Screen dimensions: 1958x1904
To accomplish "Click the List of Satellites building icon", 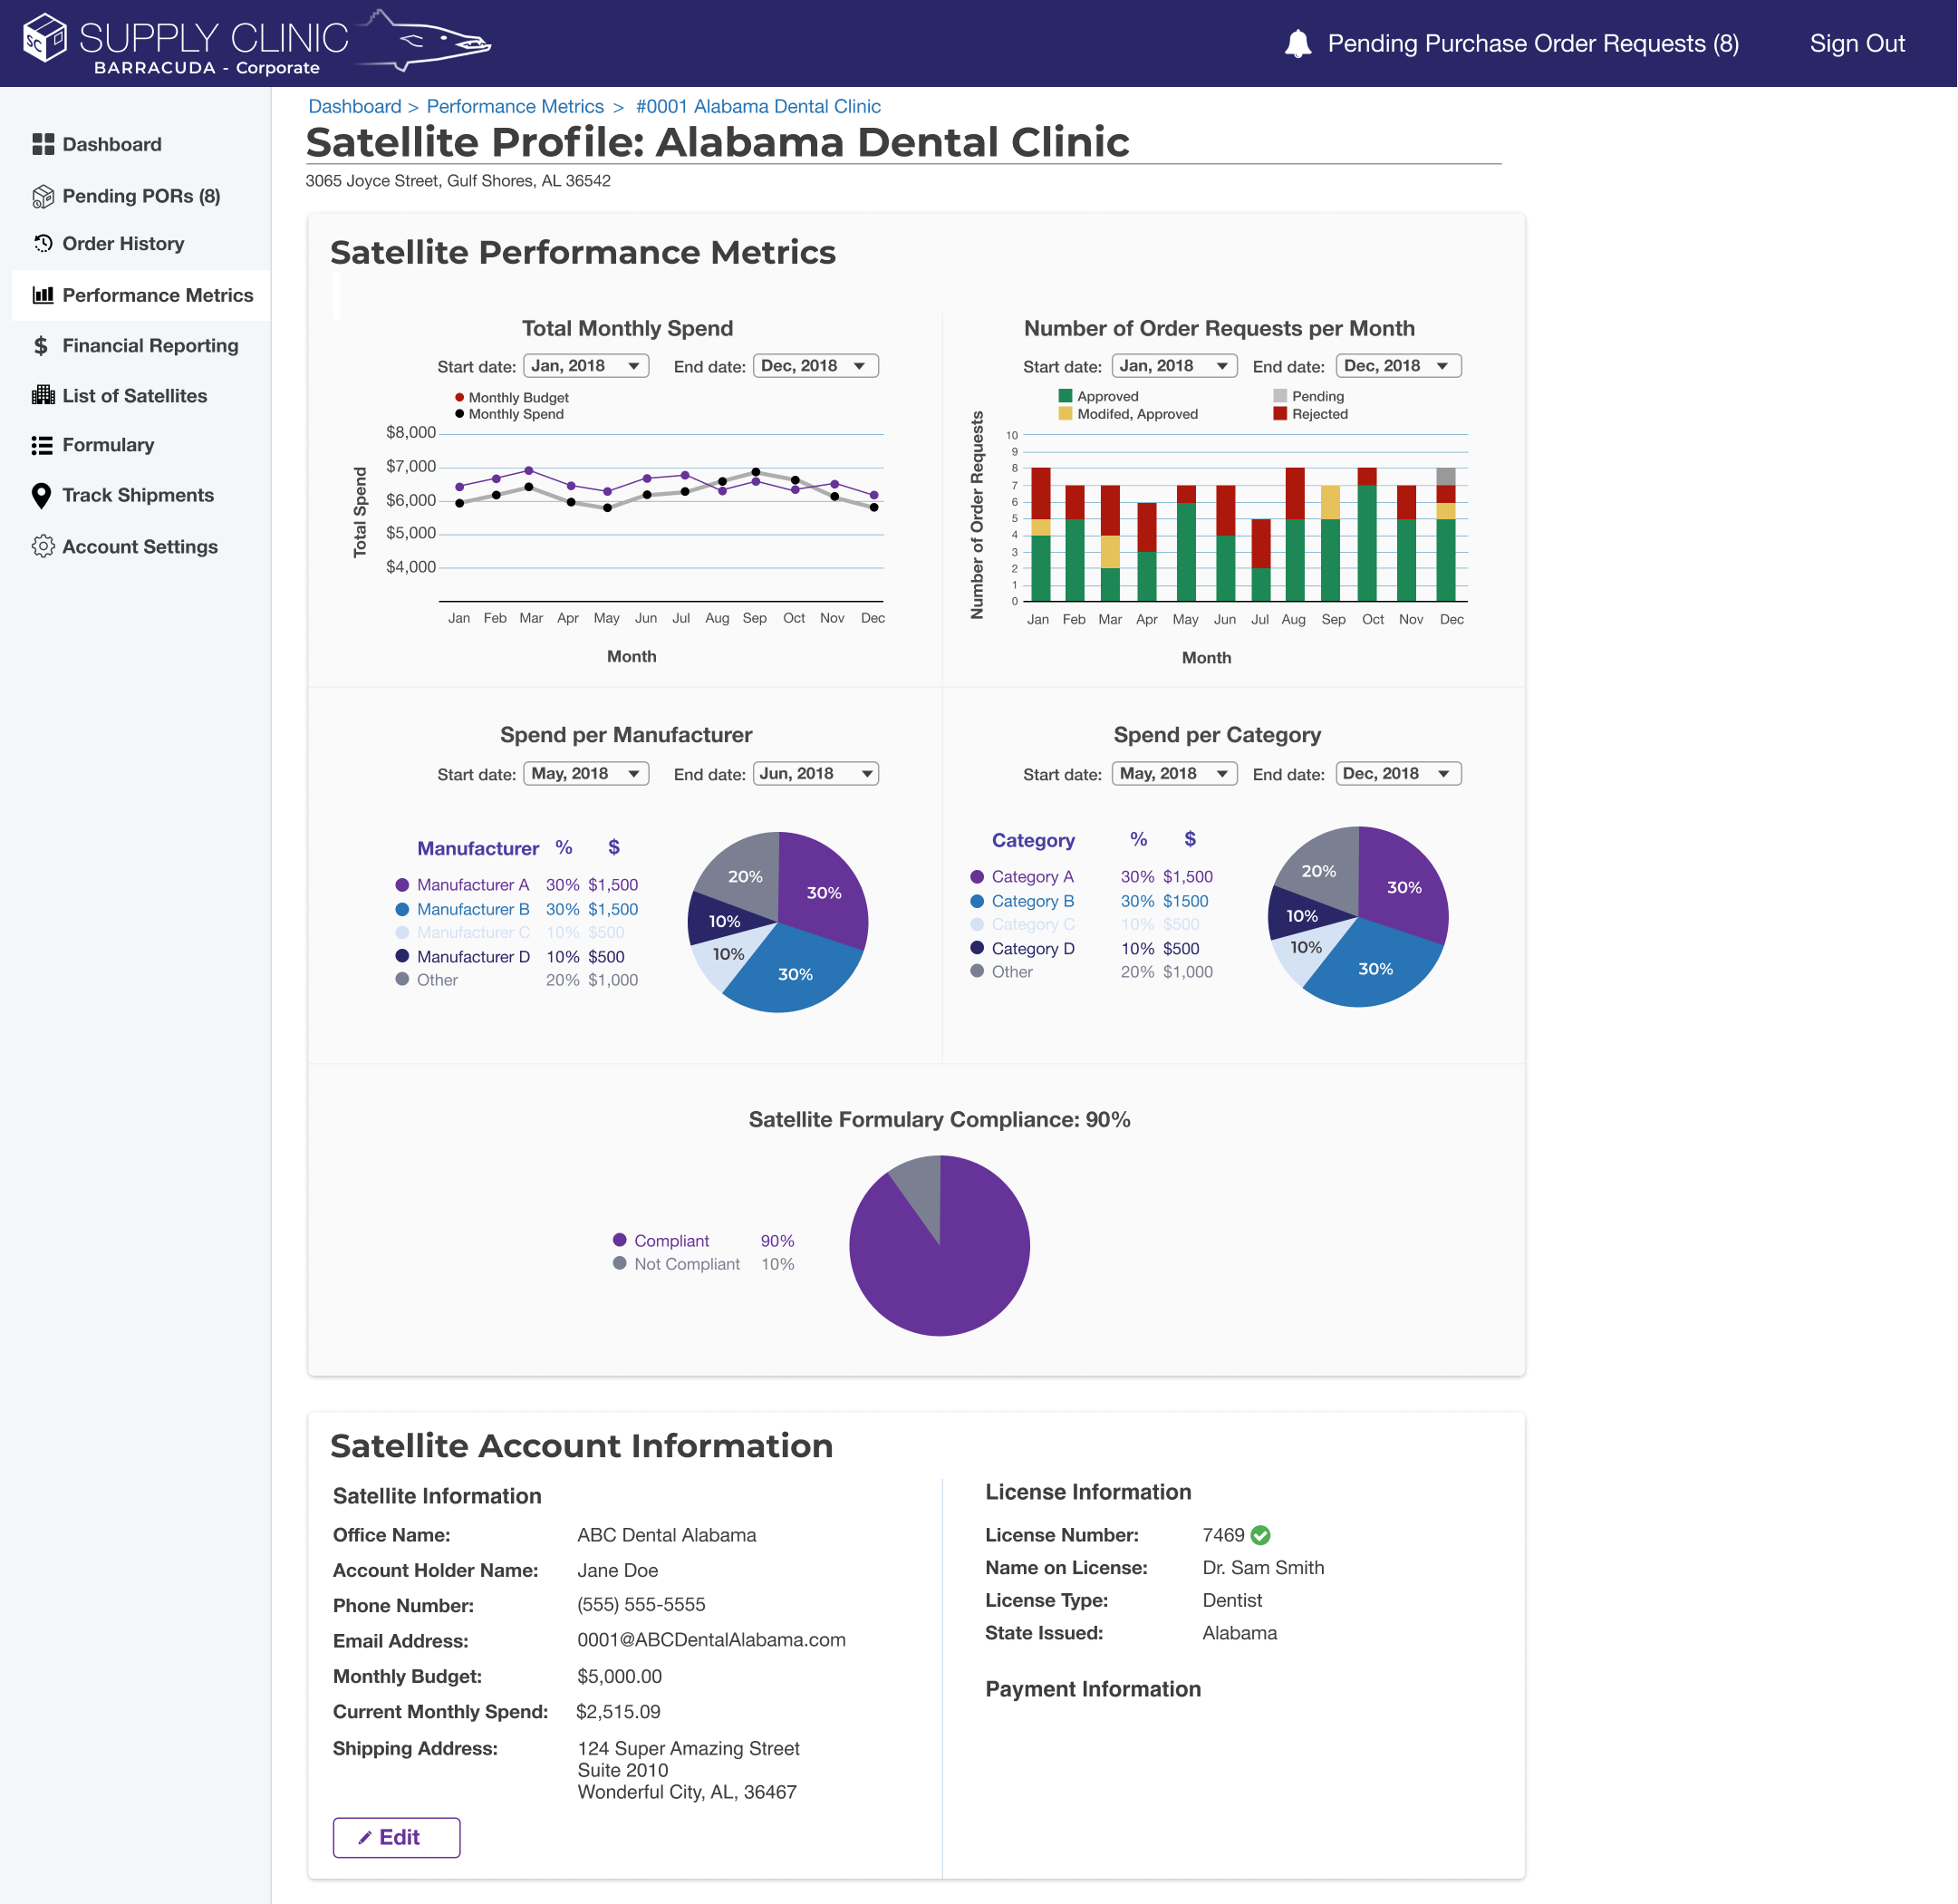I will pos(43,395).
